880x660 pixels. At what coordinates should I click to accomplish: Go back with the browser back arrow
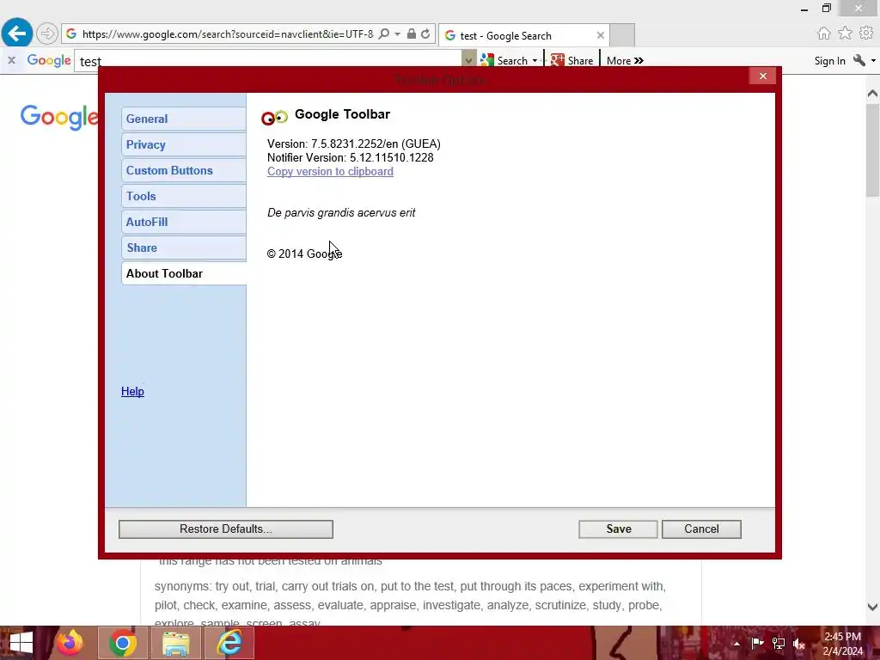coord(17,34)
